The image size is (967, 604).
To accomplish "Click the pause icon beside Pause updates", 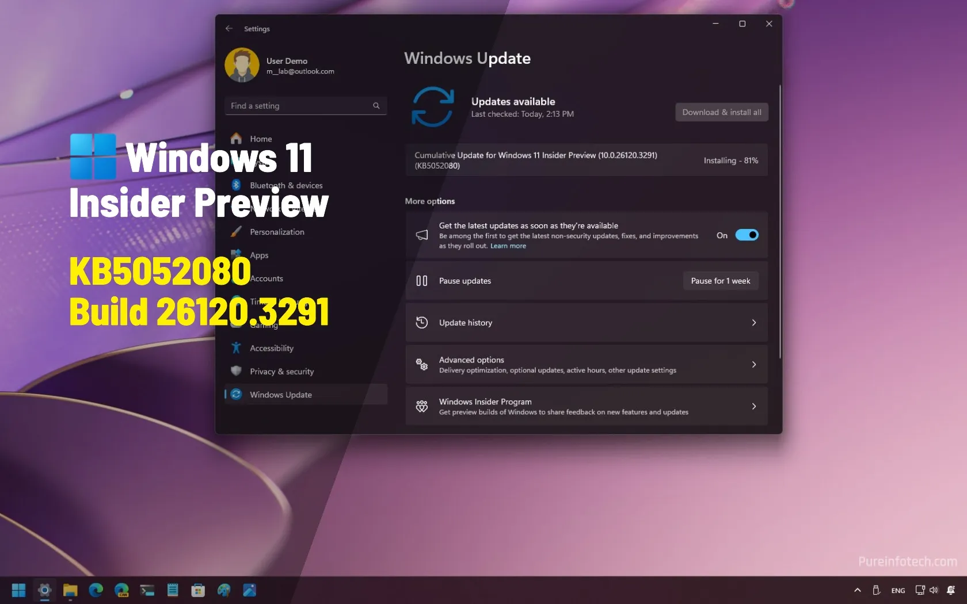I will point(422,281).
